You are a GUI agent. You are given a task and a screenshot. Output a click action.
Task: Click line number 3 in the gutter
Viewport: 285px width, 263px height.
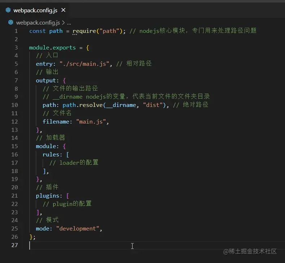click(x=16, y=48)
